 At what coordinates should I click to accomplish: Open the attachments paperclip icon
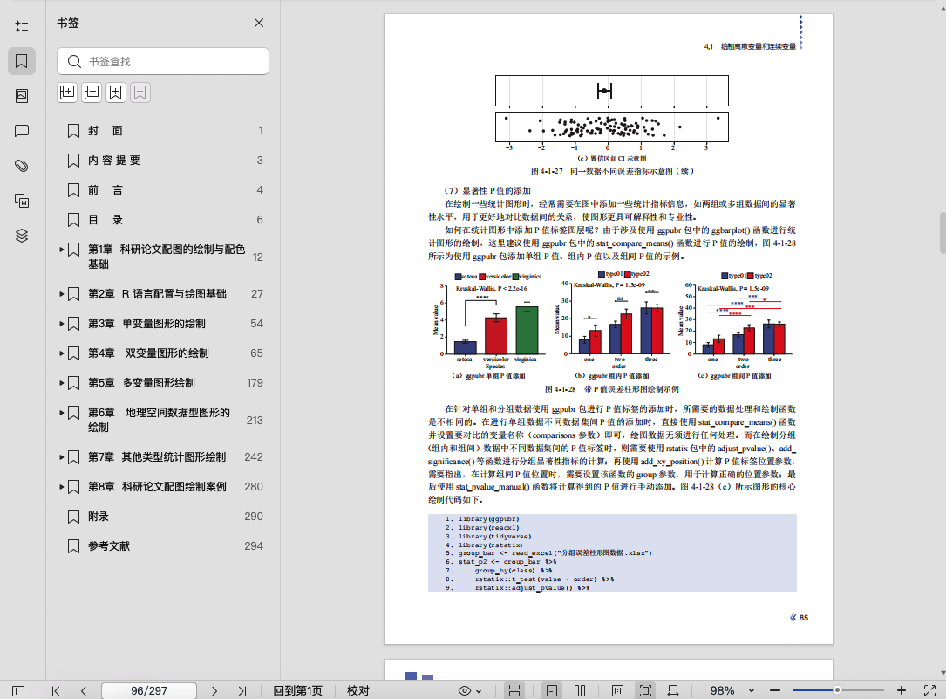click(x=22, y=166)
